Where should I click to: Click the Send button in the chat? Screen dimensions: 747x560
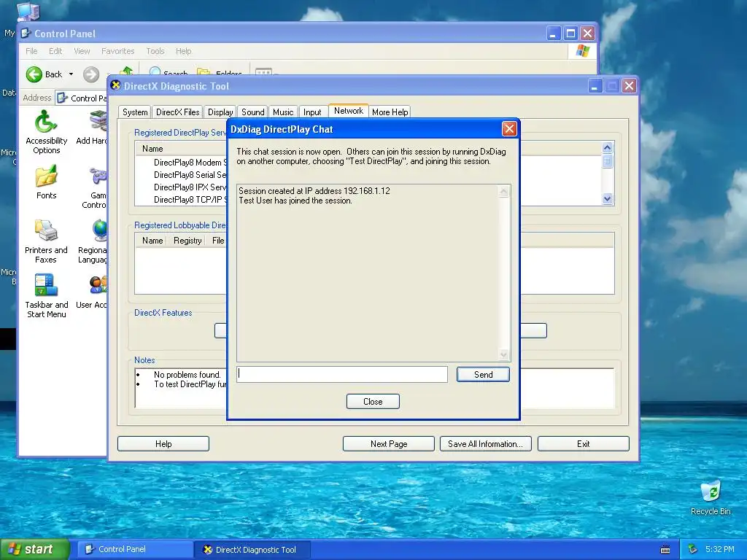tap(483, 374)
